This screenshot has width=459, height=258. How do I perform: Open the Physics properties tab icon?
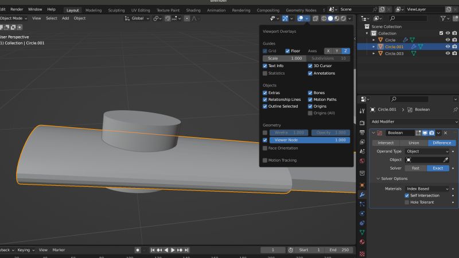click(x=362, y=213)
